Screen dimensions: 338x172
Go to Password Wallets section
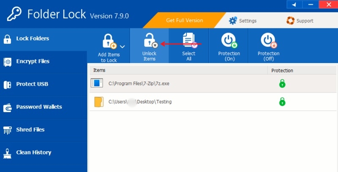44,108
